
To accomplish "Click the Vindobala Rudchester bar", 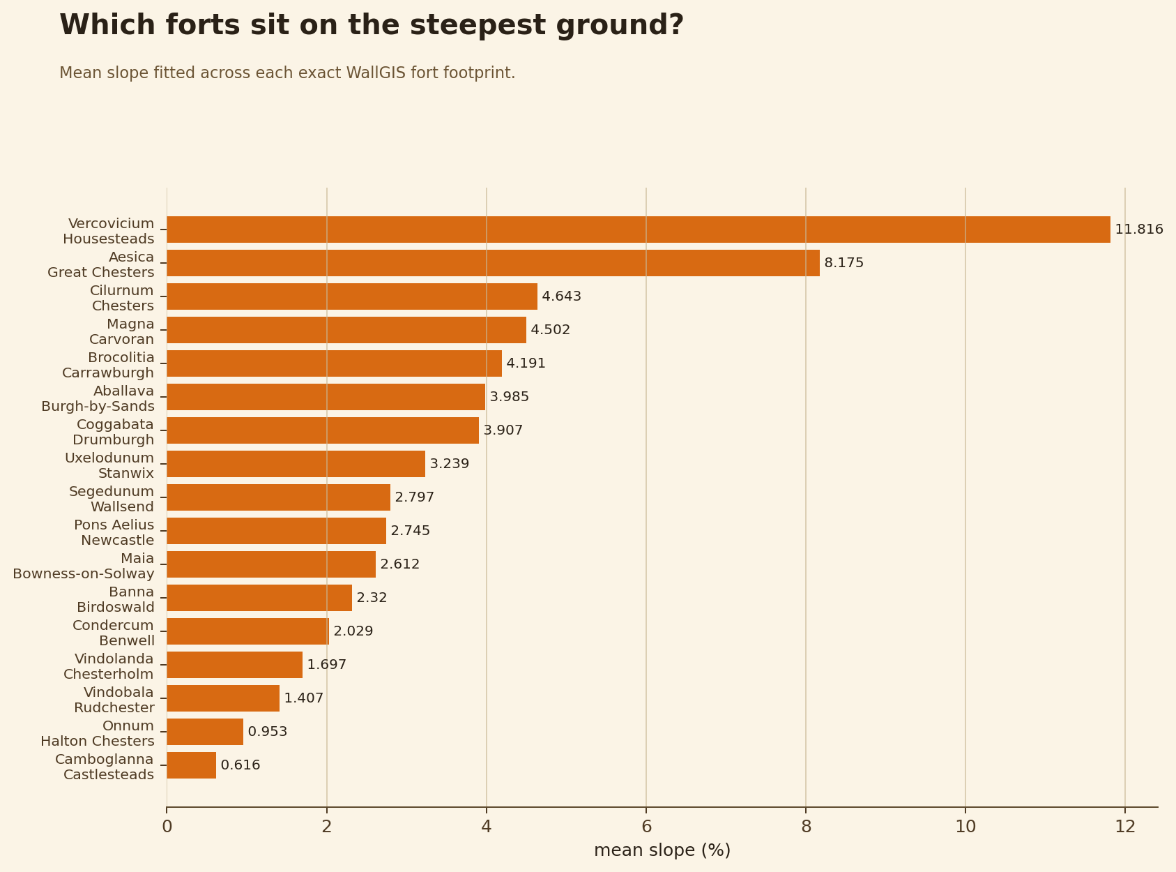I will [x=223, y=698].
